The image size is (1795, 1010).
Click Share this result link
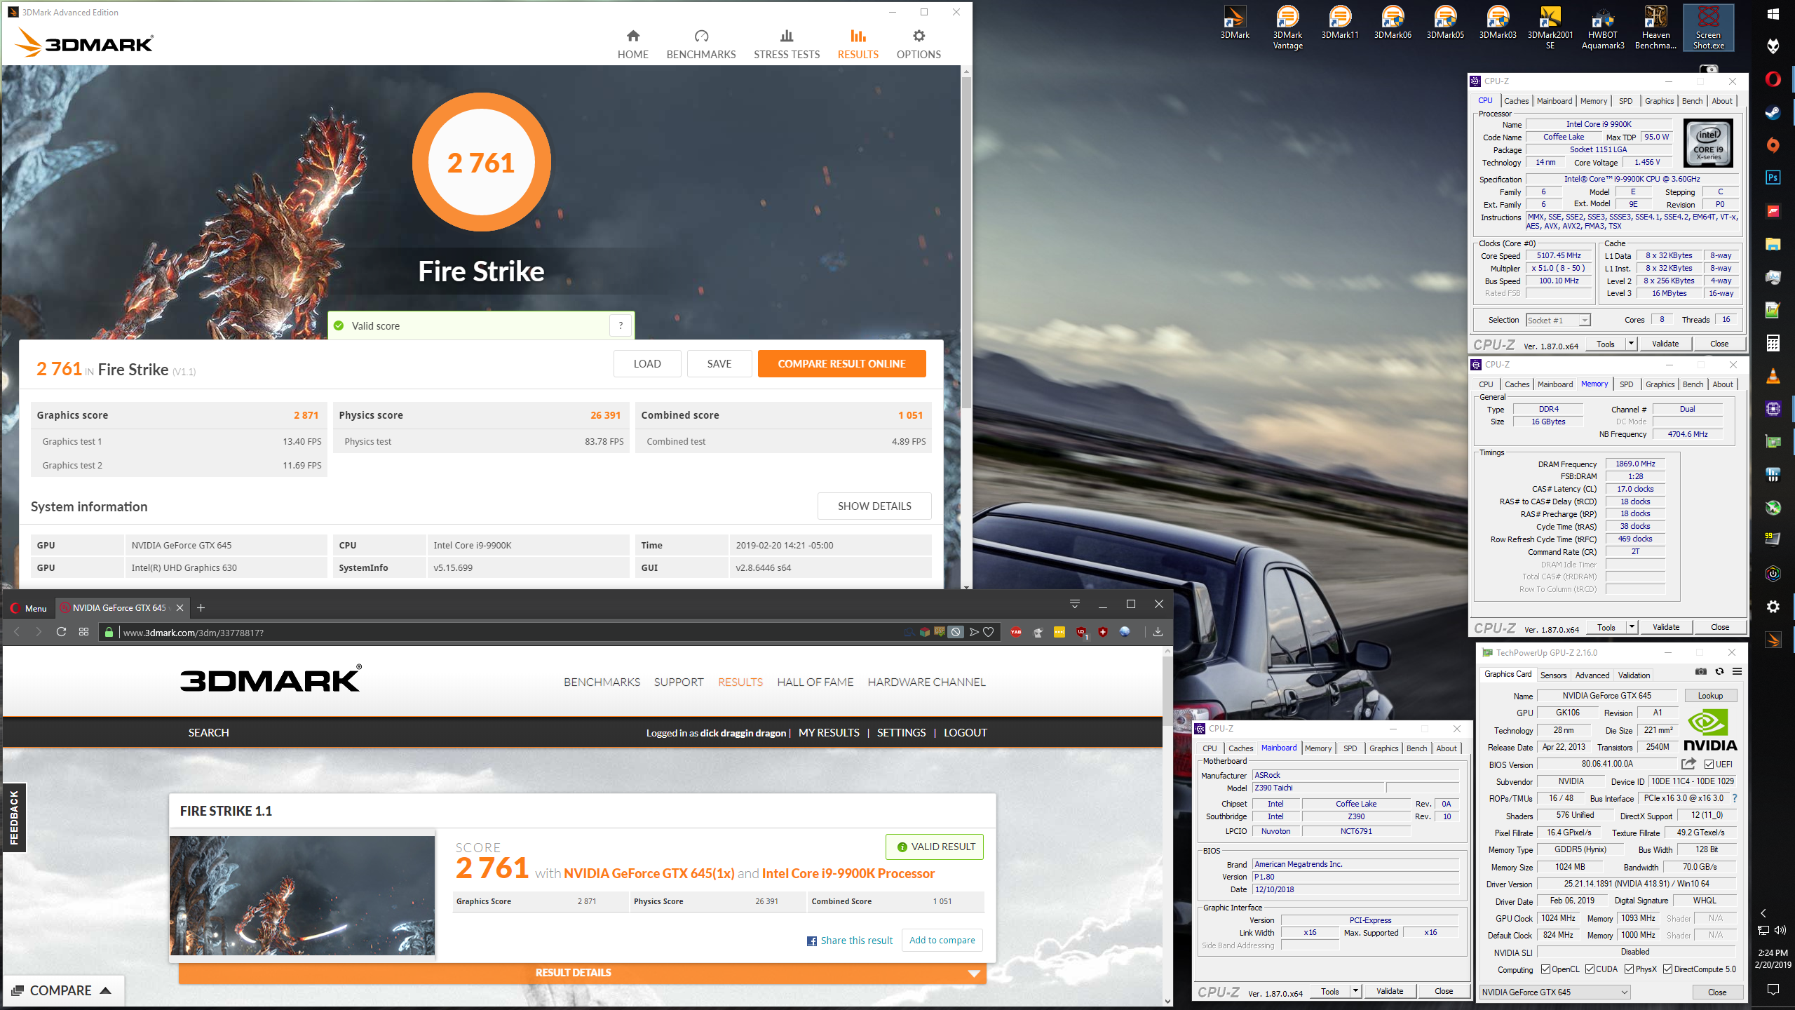850,940
